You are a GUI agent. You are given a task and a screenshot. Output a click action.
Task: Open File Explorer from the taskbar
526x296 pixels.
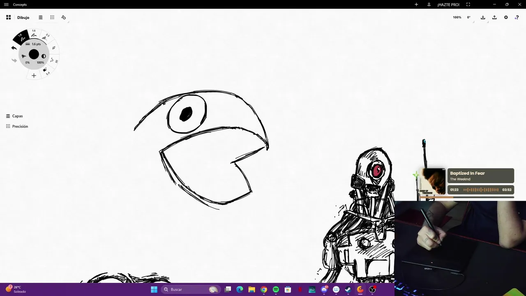pyautogui.click(x=251, y=289)
